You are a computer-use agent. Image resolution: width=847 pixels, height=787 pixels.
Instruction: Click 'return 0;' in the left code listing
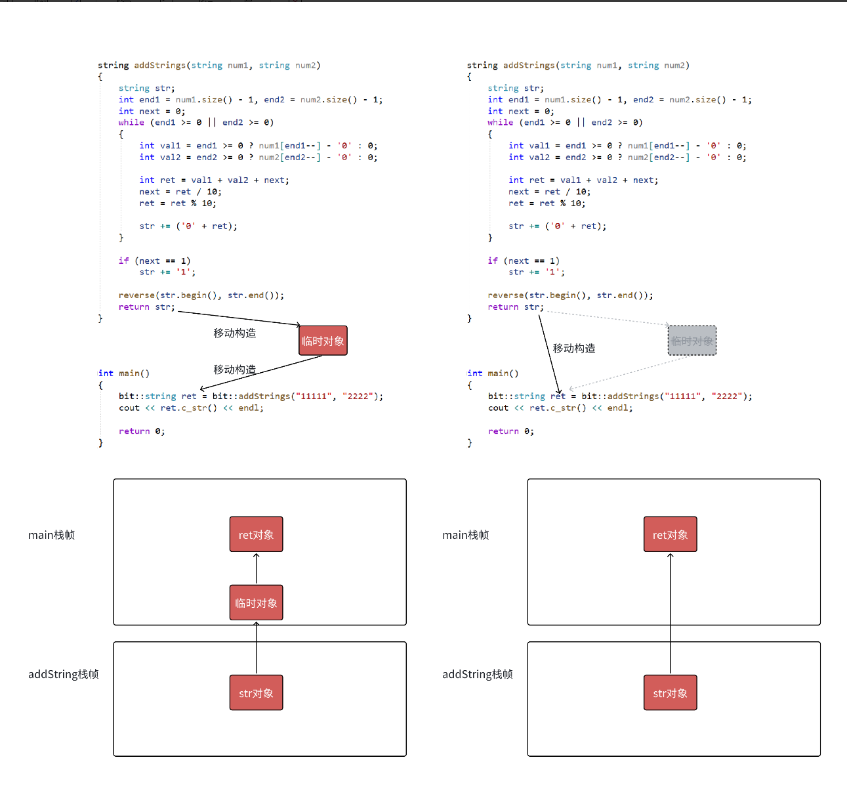[x=142, y=431]
